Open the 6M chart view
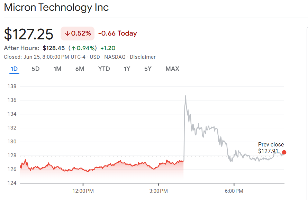The height and width of the screenshot is (200, 308). click(x=80, y=69)
